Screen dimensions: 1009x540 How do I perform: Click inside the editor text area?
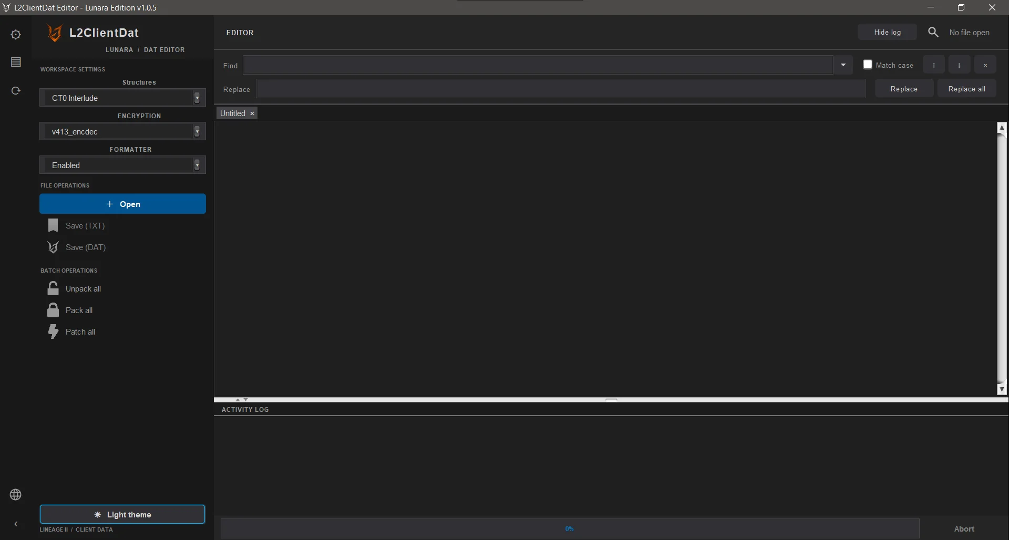click(x=605, y=258)
